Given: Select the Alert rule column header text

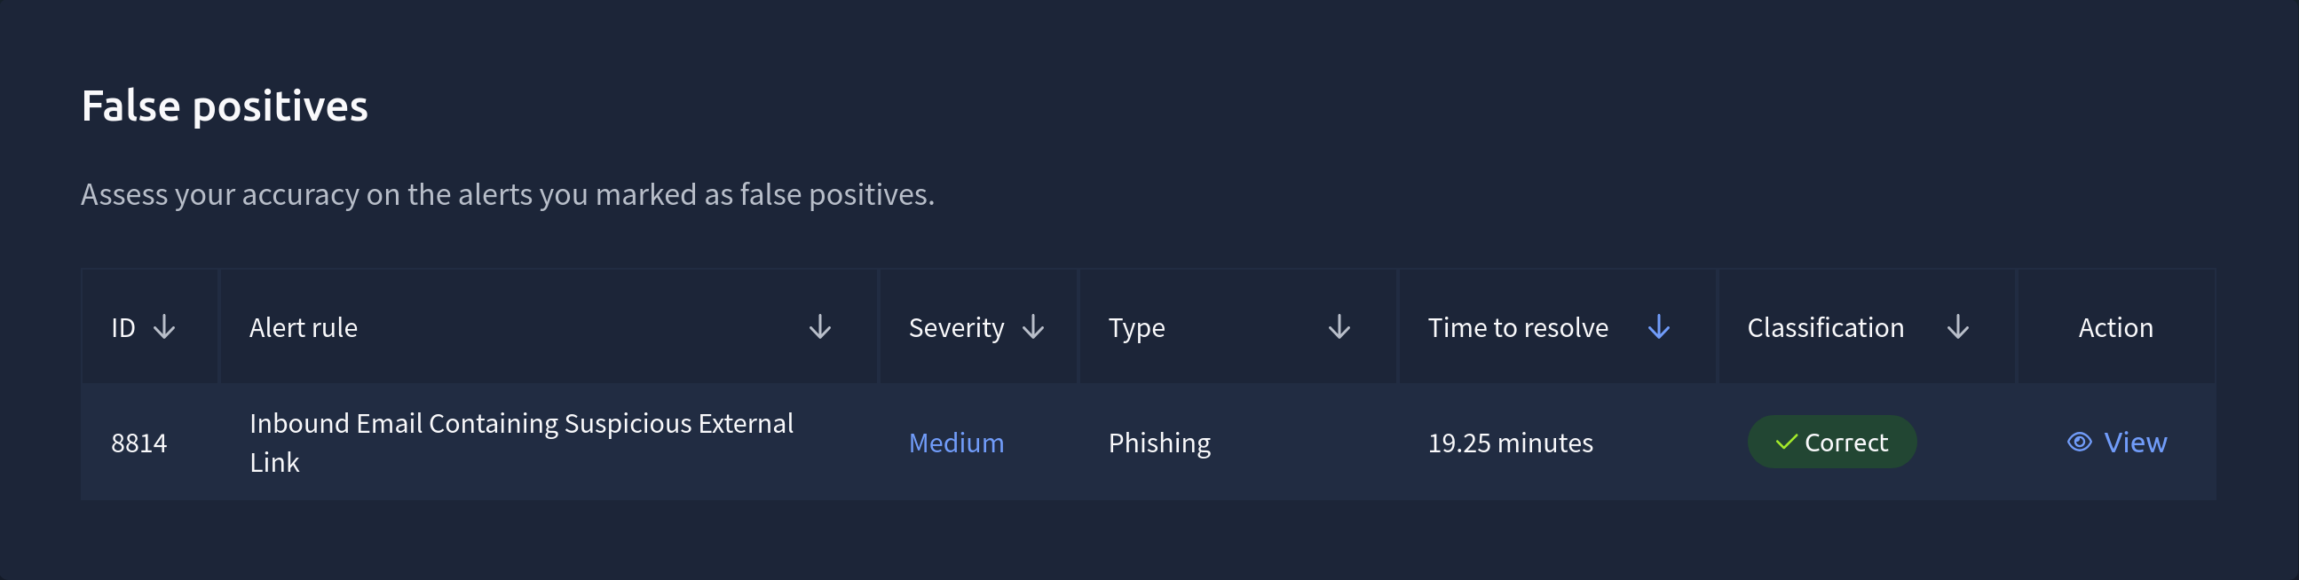Looking at the screenshot, I should 304,327.
